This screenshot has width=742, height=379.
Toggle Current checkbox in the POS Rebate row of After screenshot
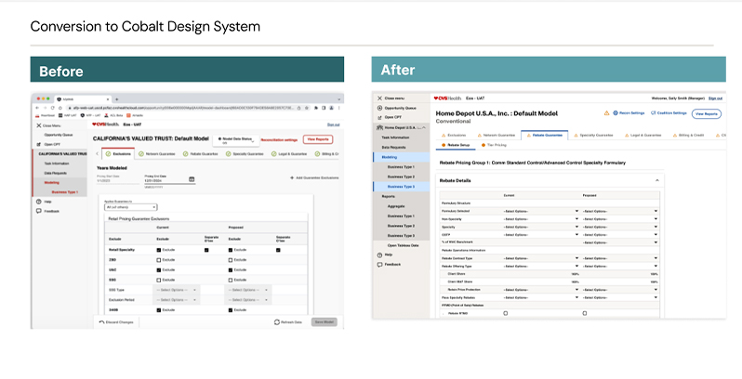click(506, 313)
